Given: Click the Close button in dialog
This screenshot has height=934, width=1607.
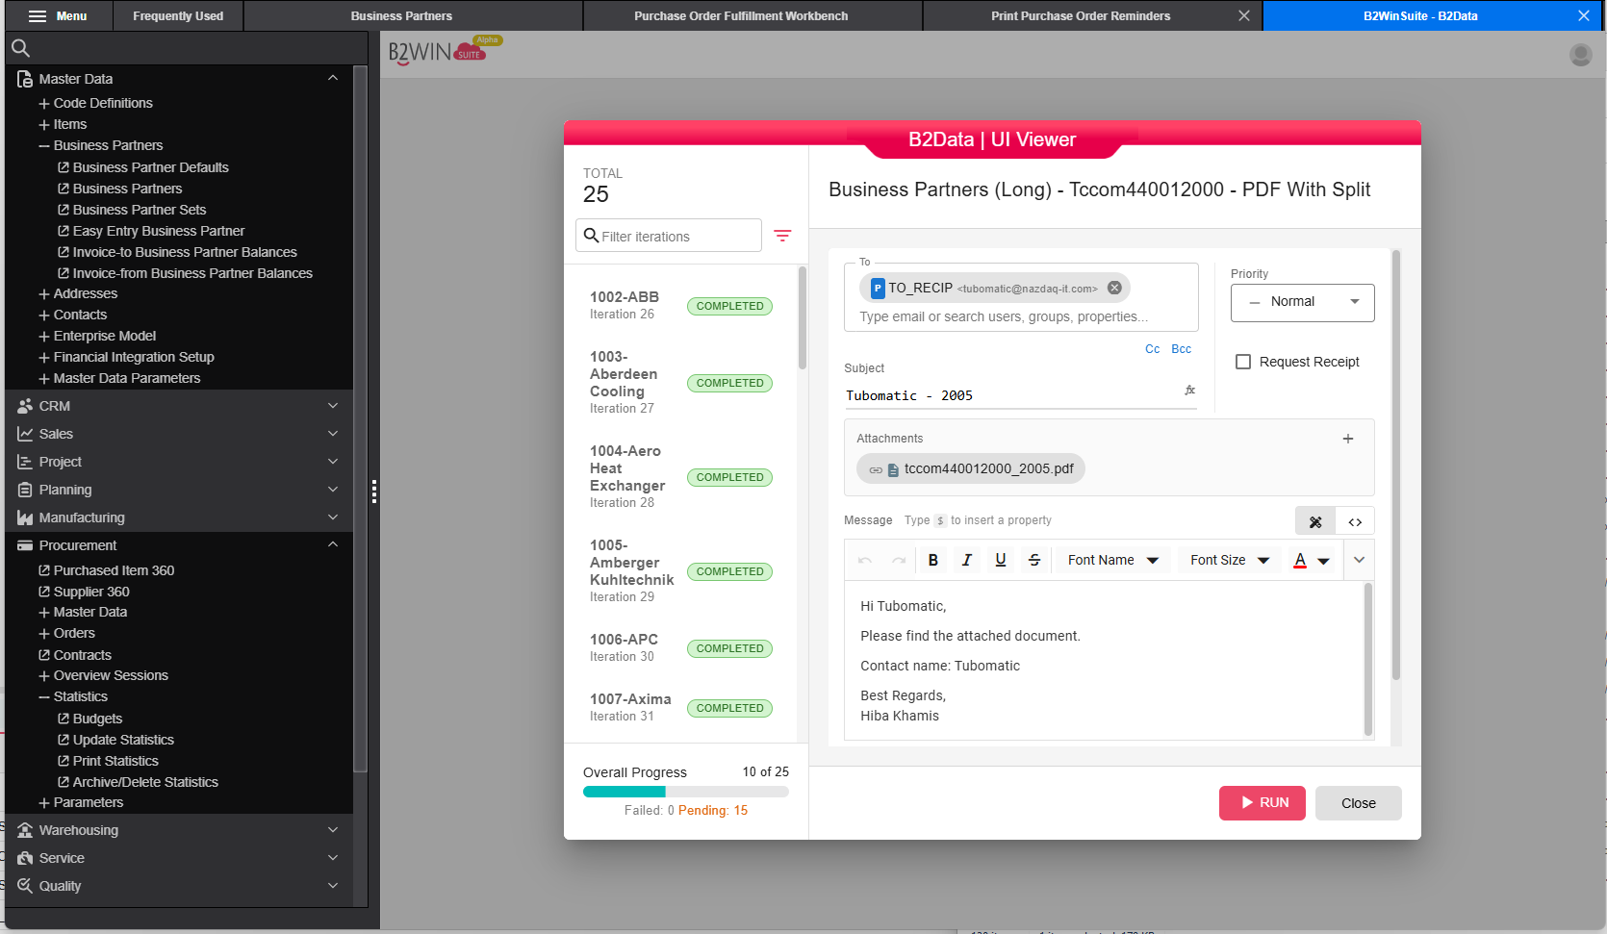Looking at the screenshot, I should (1359, 803).
